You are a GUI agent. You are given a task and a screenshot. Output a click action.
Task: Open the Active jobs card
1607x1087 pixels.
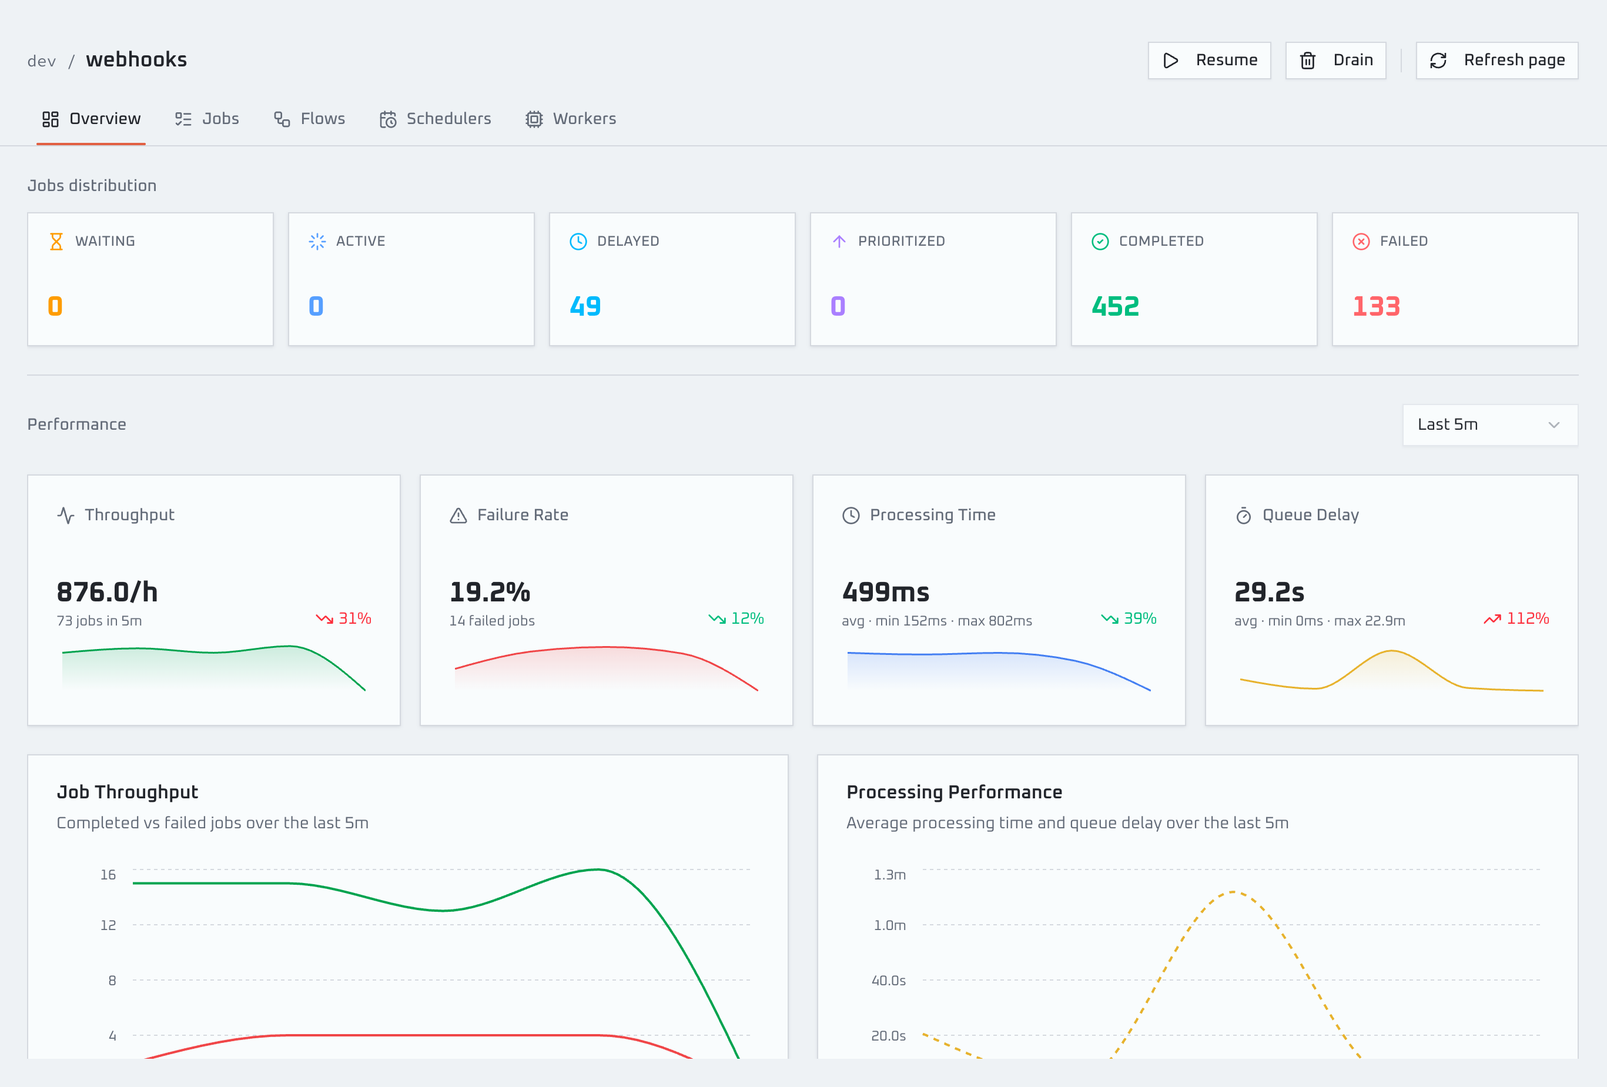click(x=411, y=279)
